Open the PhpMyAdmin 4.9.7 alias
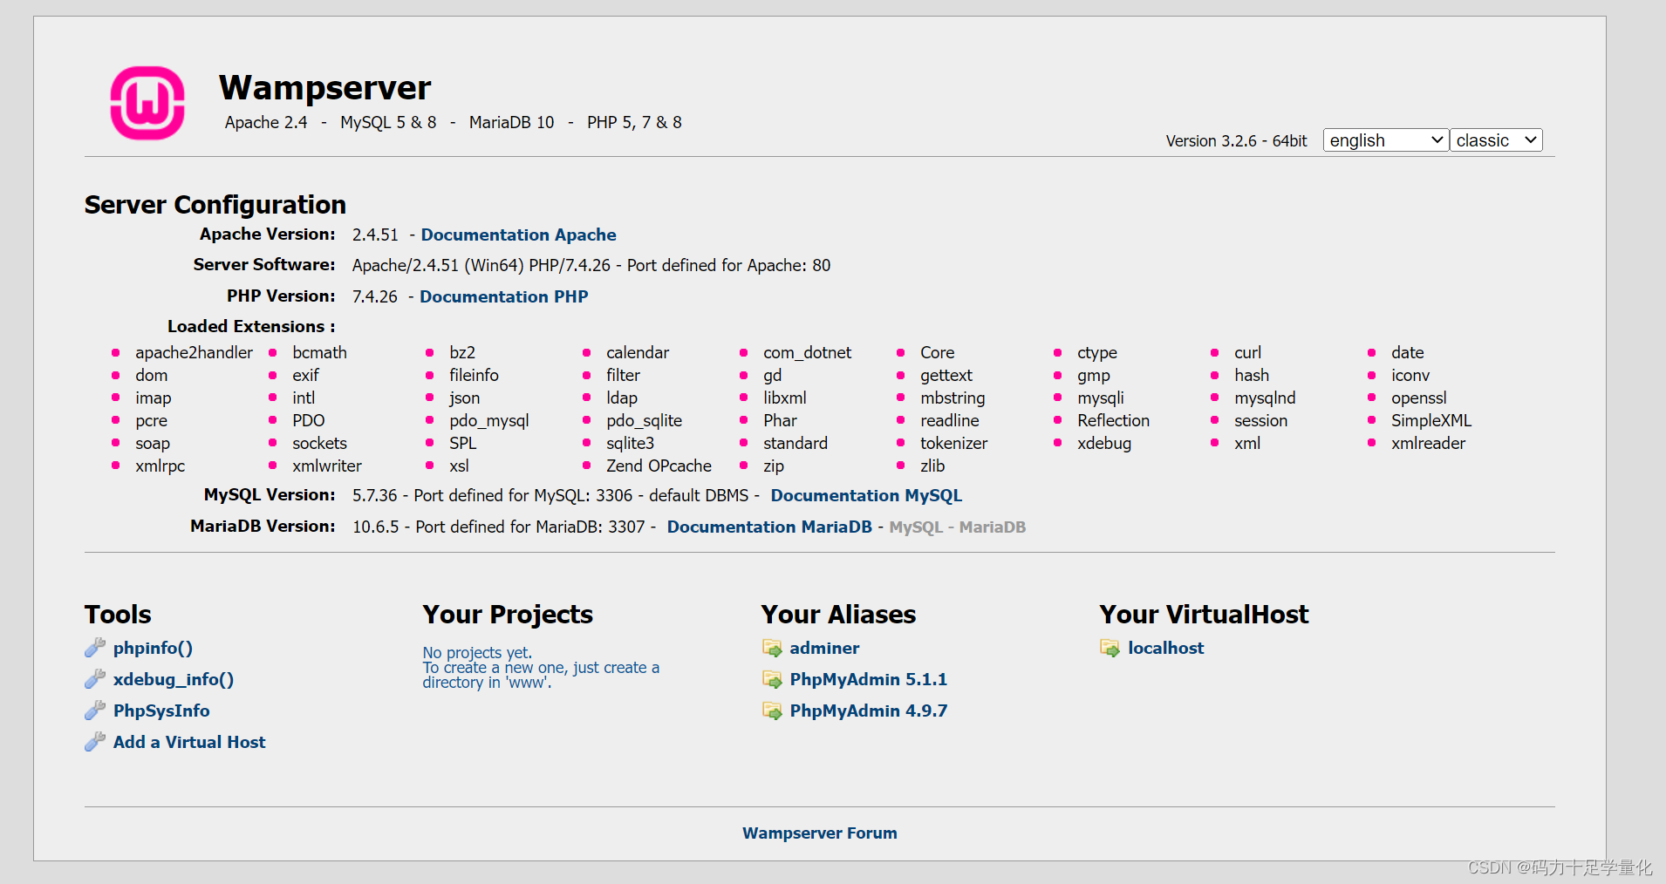Image resolution: width=1666 pixels, height=884 pixels. point(868,711)
